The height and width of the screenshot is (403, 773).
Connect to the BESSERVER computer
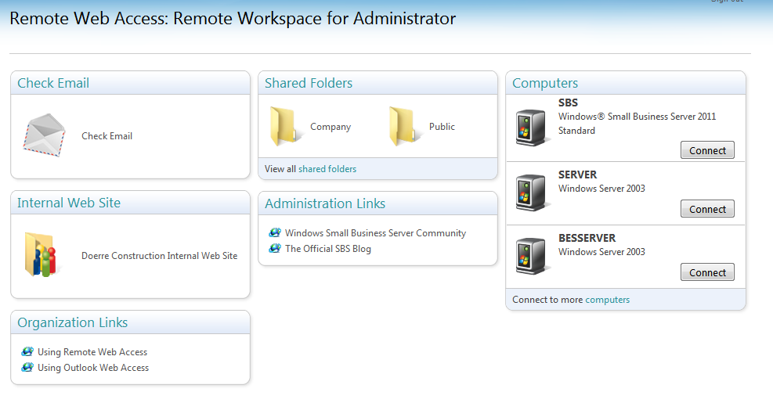click(x=707, y=272)
